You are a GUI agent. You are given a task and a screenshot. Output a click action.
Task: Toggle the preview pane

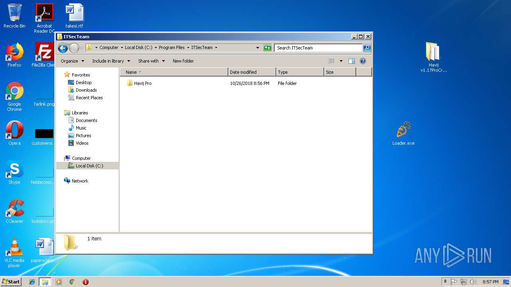352,61
